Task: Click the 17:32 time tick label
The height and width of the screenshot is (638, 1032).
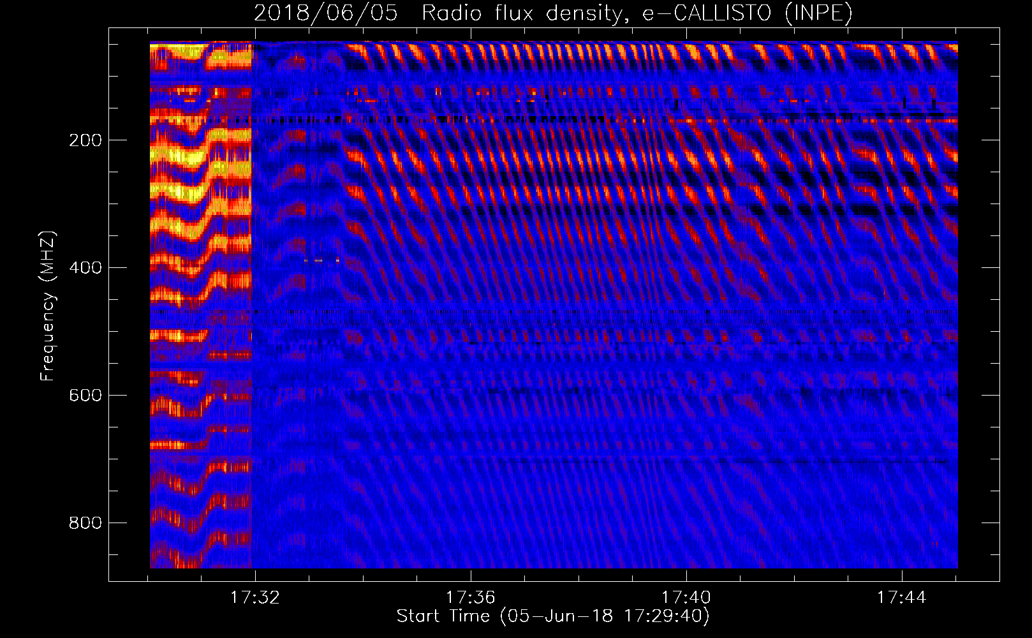Action: click(255, 597)
